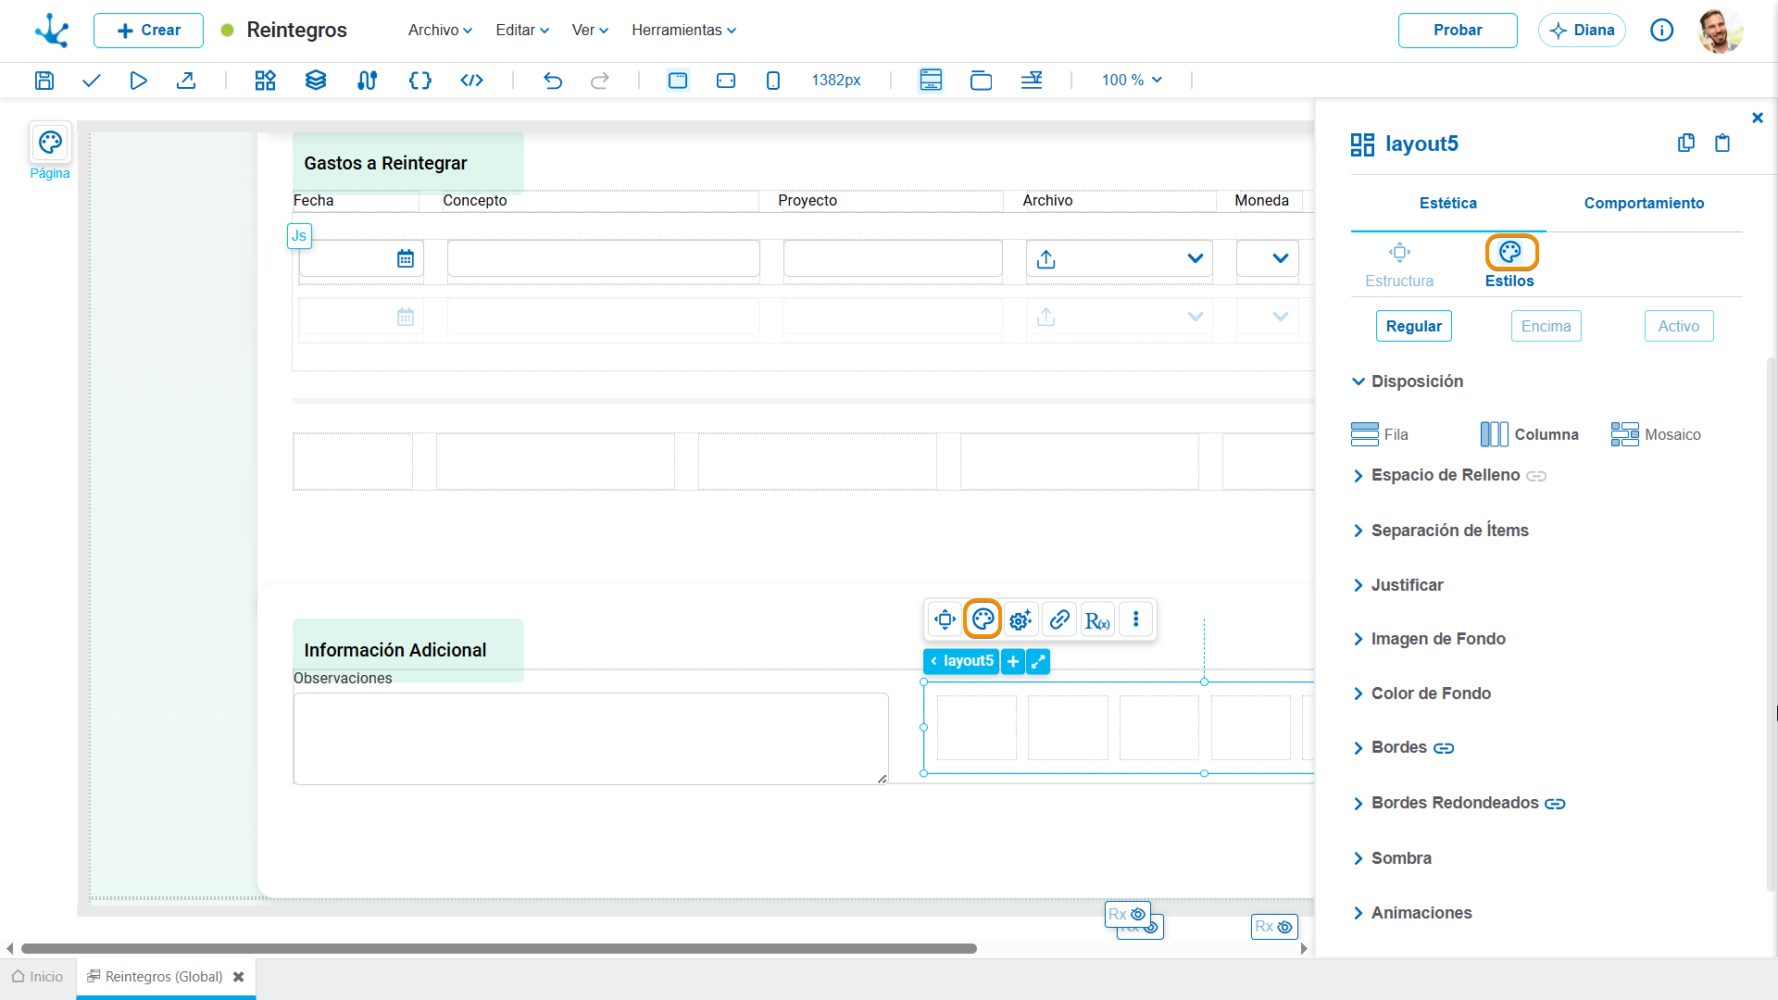This screenshot has height=1000, width=1778.
Task: Open the Herramientas menu
Action: (683, 30)
